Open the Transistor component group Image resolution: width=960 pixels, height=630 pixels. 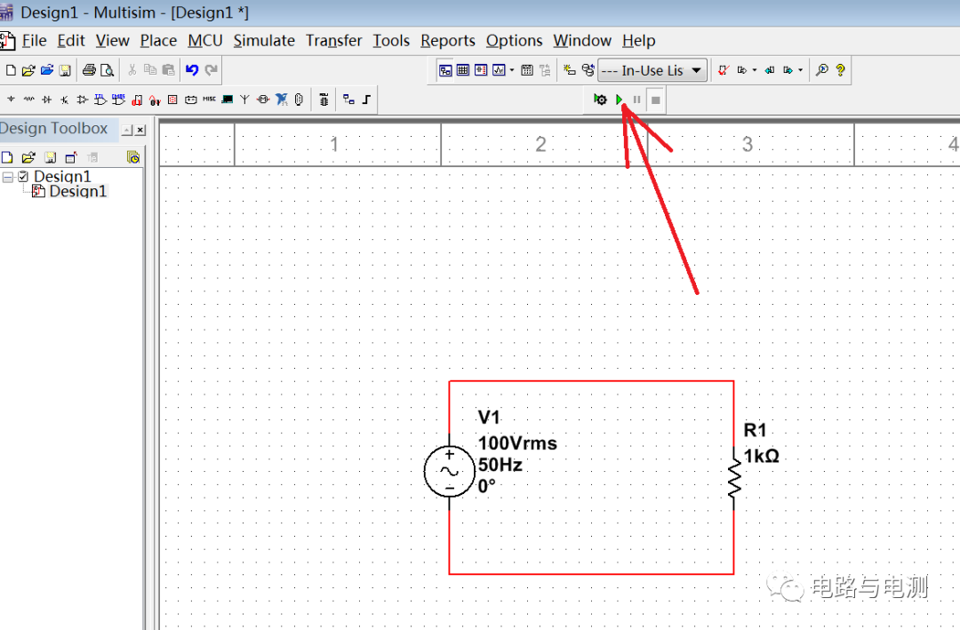coord(64,100)
